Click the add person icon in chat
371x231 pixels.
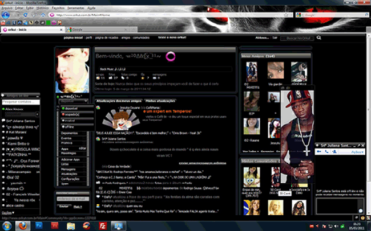(334, 151)
